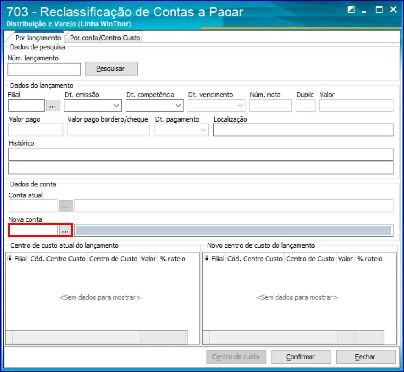Click the Nova conta description field

(234, 230)
